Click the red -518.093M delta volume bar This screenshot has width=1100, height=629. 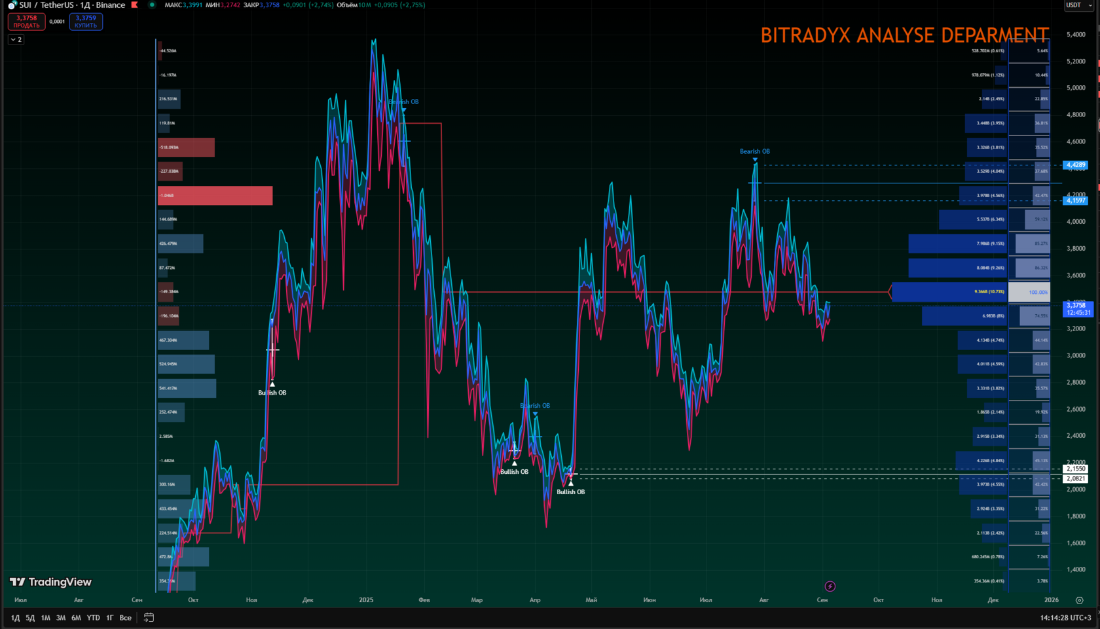pyautogui.click(x=186, y=147)
